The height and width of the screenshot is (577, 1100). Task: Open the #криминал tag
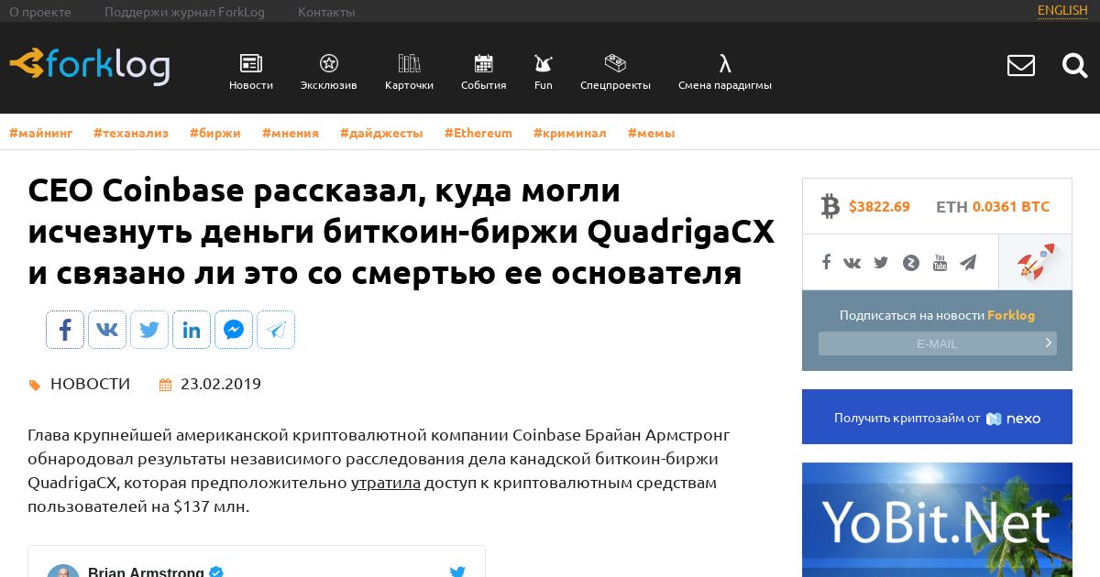[570, 133]
